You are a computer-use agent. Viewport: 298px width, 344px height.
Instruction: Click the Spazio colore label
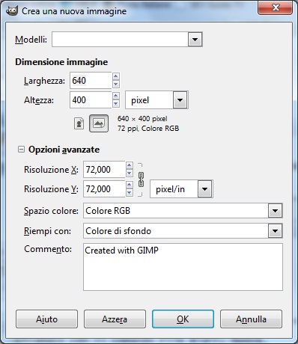pyautogui.click(x=51, y=211)
